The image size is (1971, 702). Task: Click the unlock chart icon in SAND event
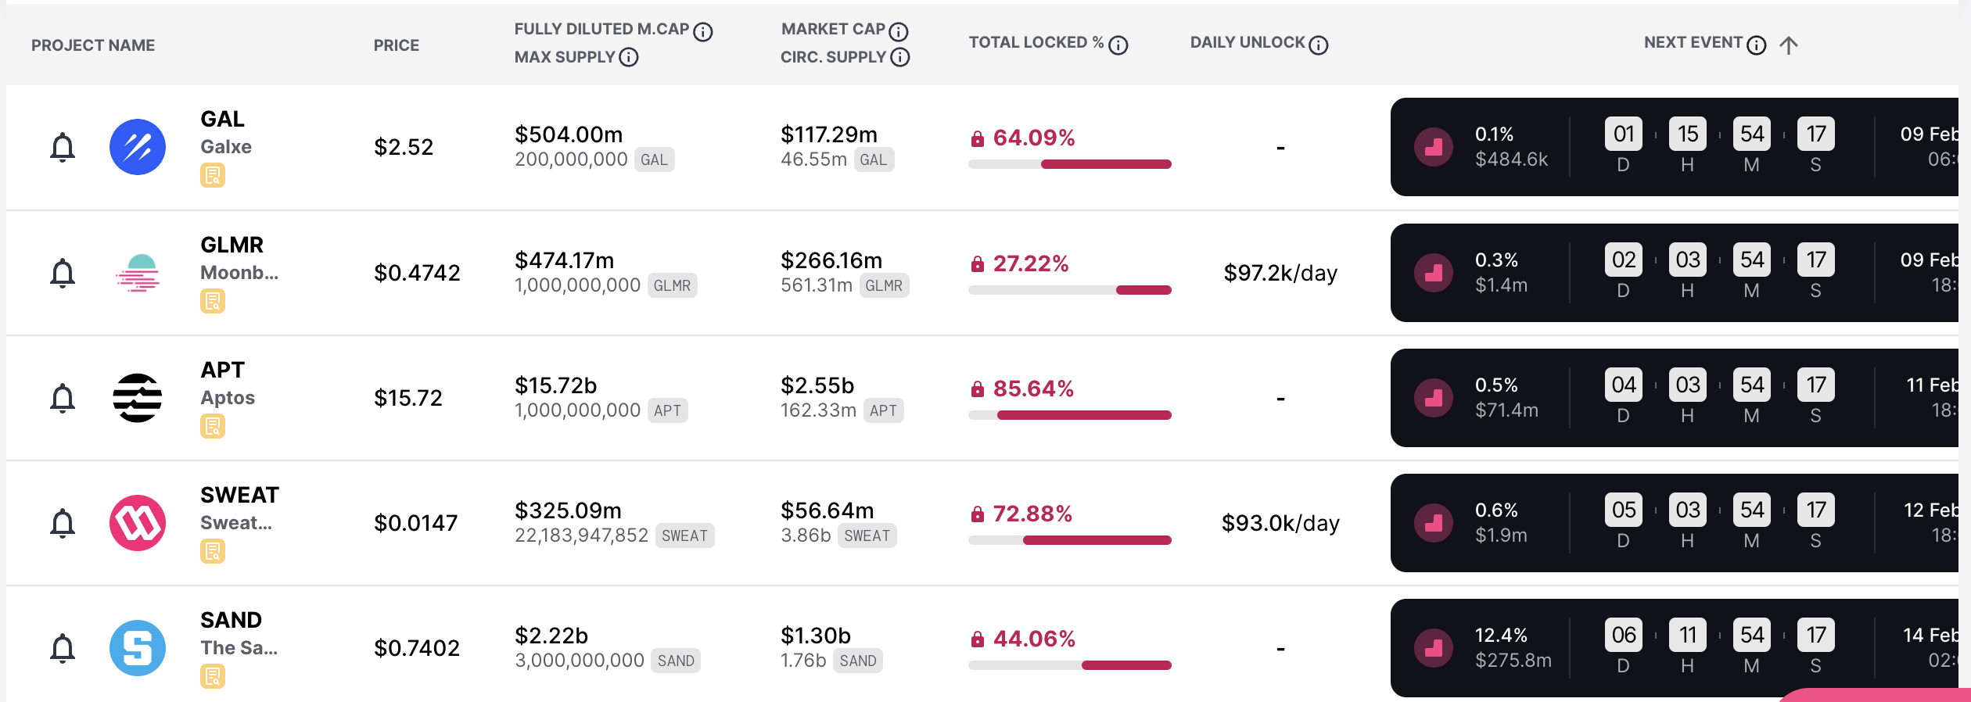pyautogui.click(x=1434, y=648)
